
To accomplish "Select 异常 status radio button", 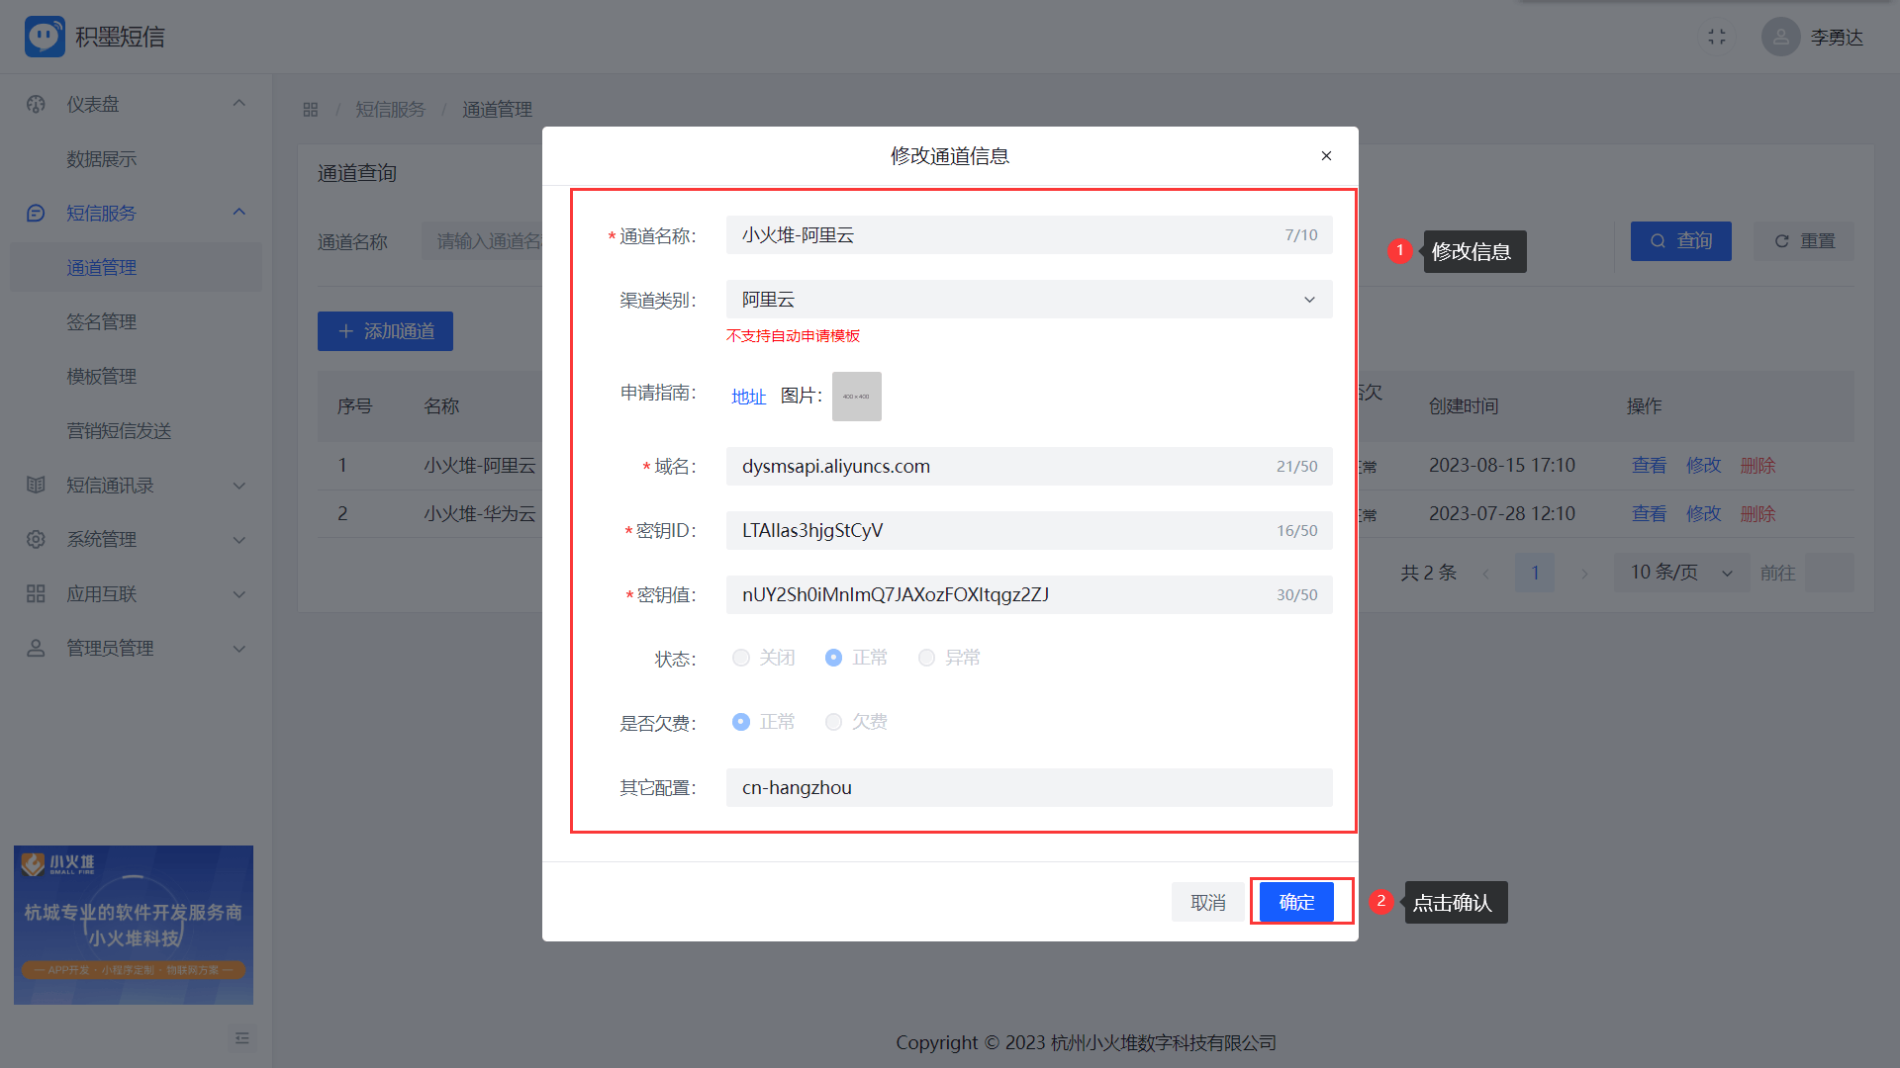I will [x=926, y=658].
